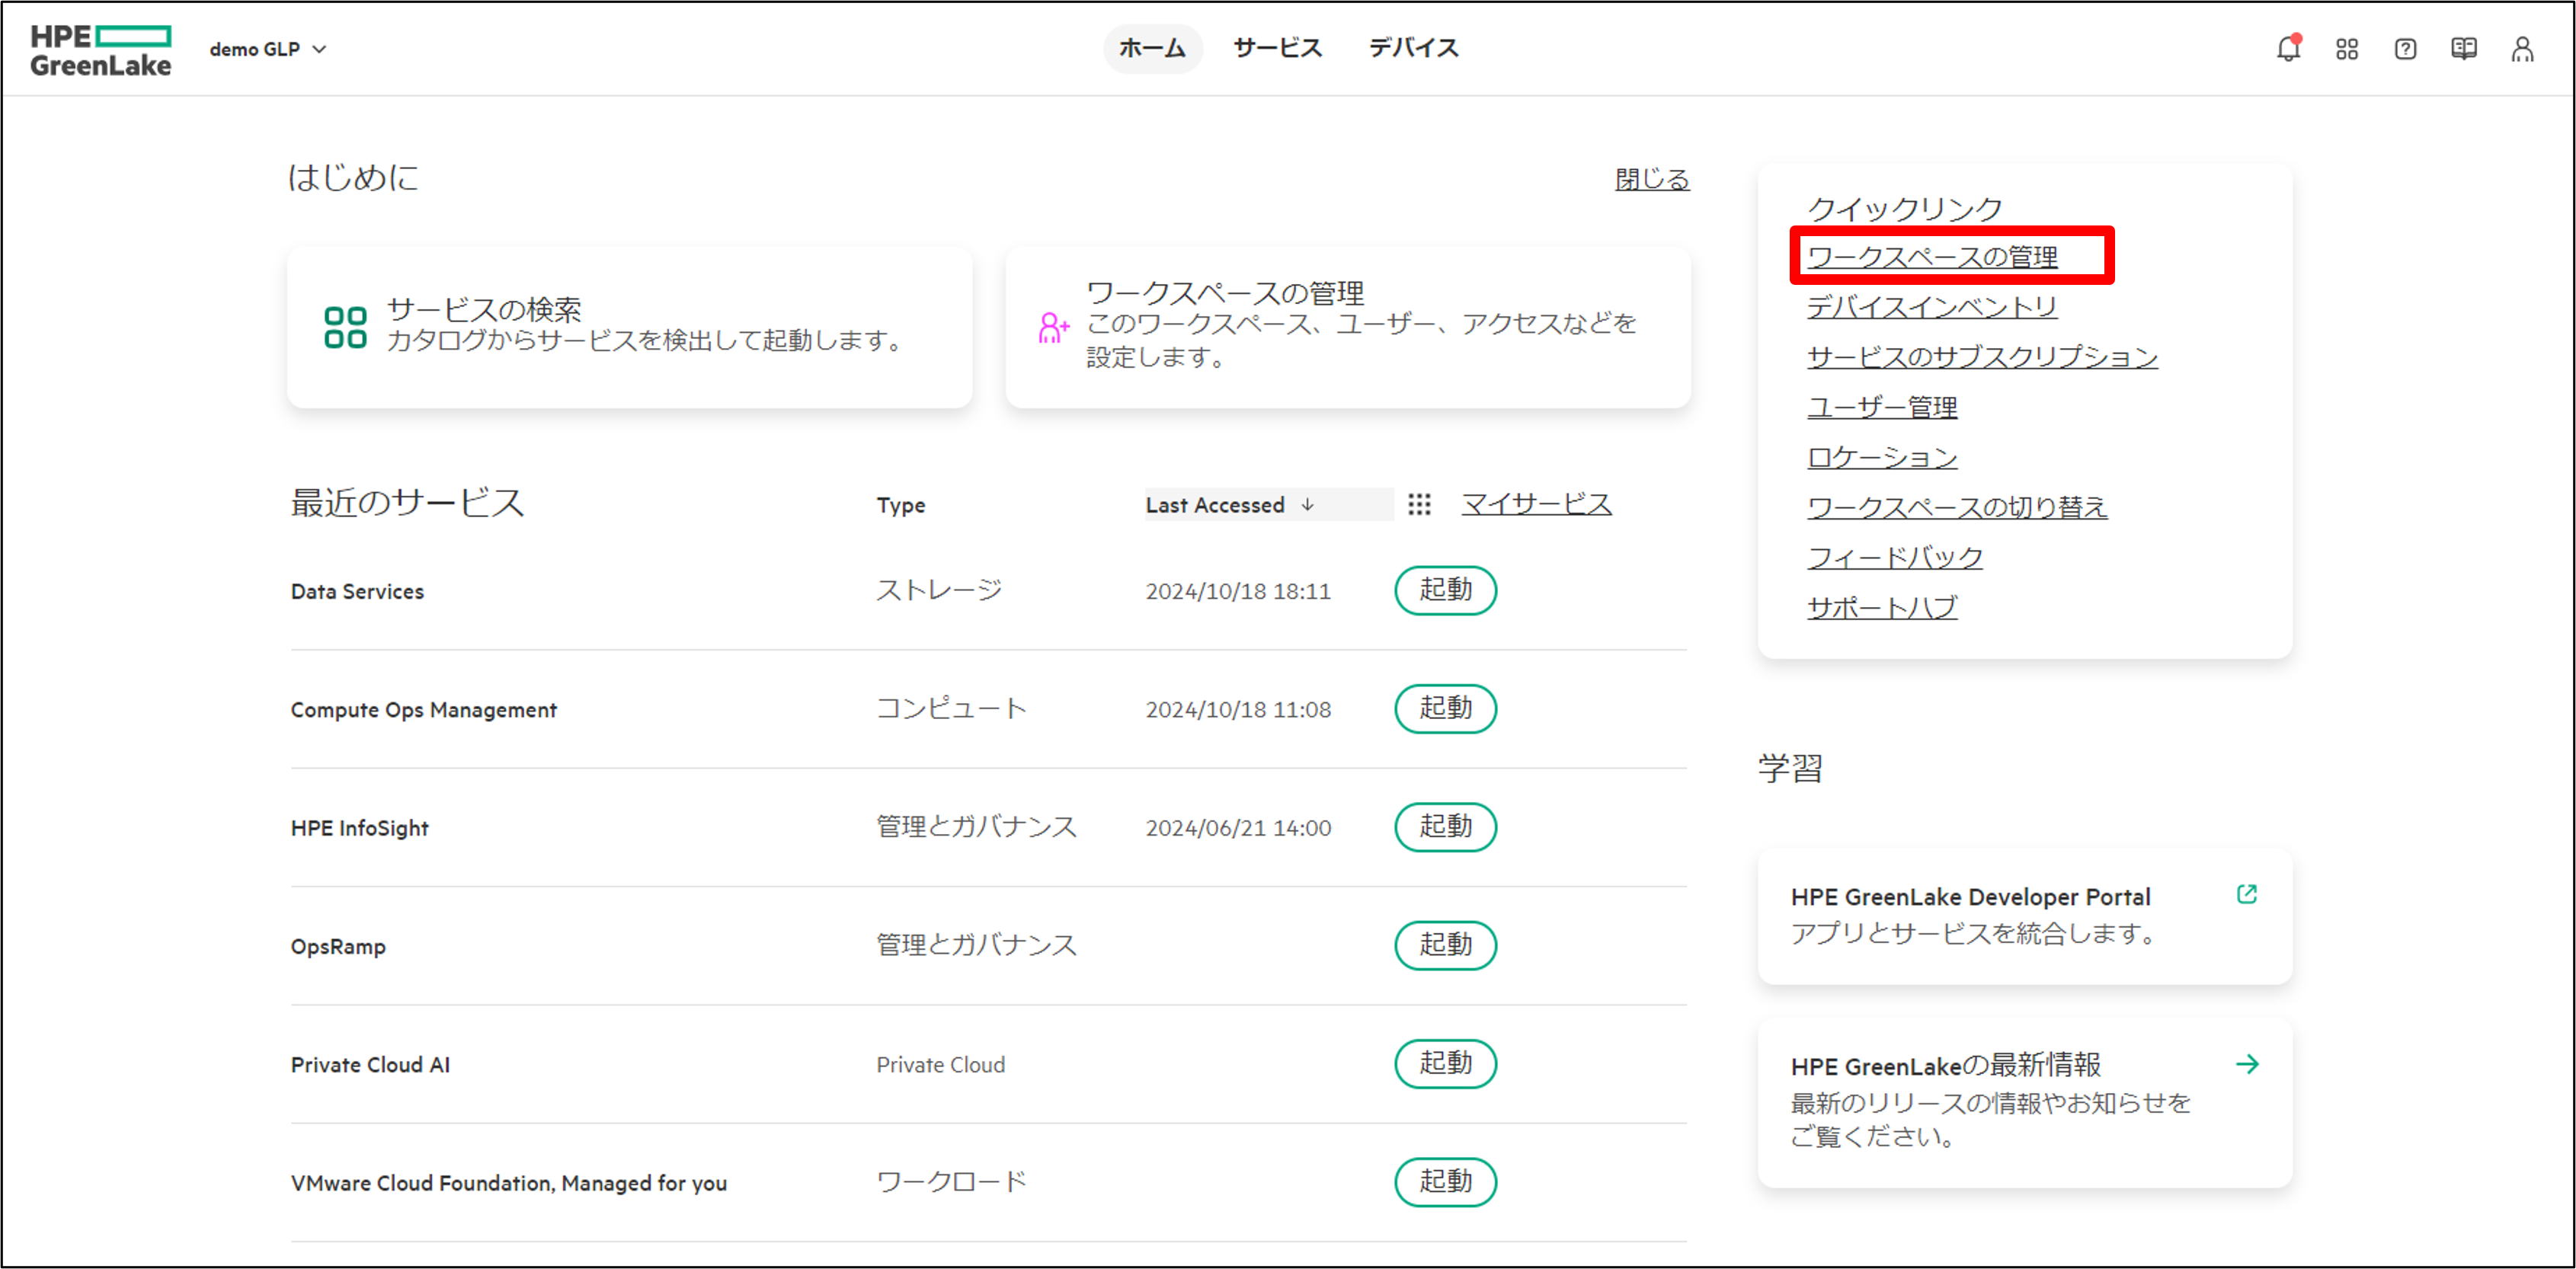Click the Private Cloud type cell
This screenshot has height=1269, width=2576.
(x=940, y=1065)
